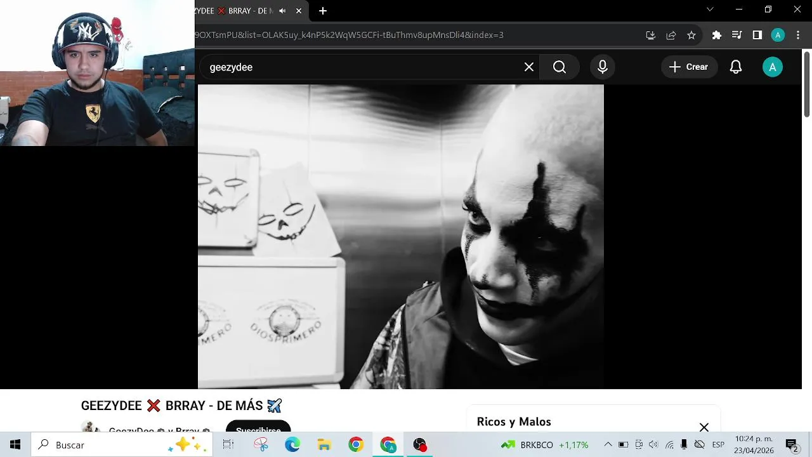Open the Windows notification center
812x457 pixels.
click(792, 445)
